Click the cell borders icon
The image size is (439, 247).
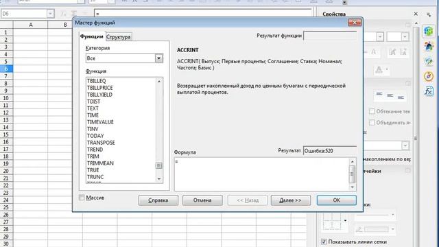pyautogui.click(x=332, y=222)
